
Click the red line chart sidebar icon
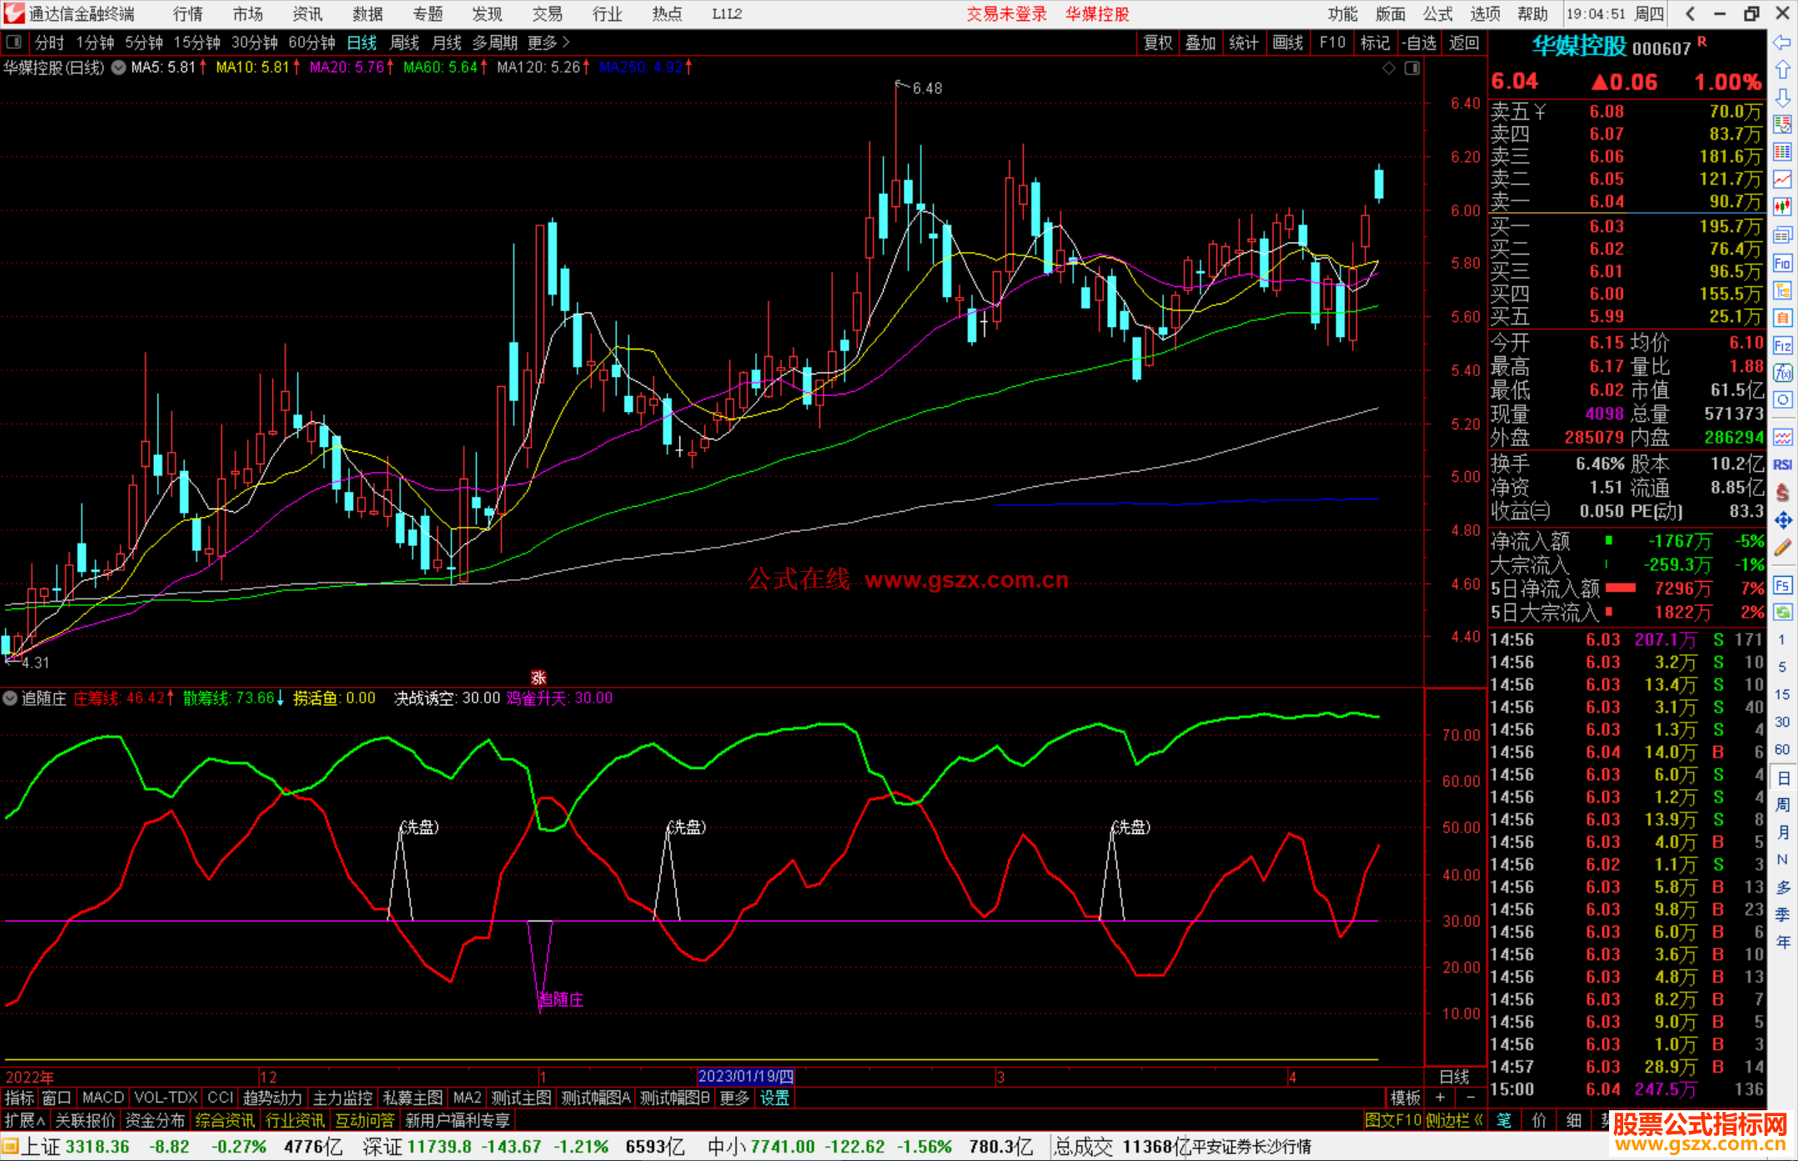[x=1782, y=179]
